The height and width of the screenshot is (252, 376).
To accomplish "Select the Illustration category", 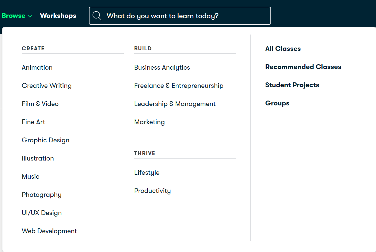I will [x=38, y=158].
